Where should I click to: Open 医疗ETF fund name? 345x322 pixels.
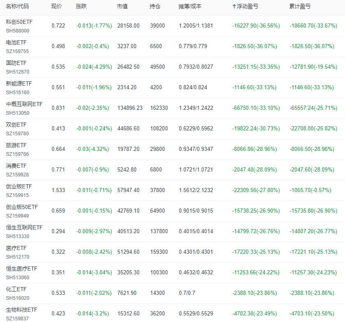pos(16,248)
